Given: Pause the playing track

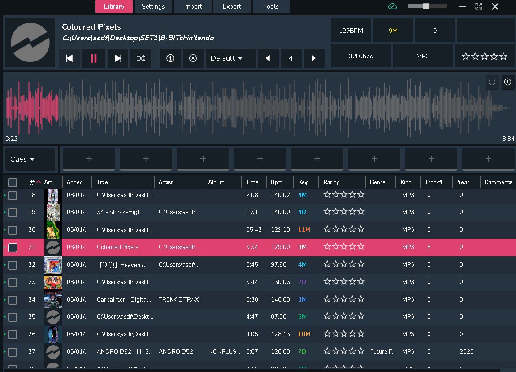Looking at the screenshot, I should click(94, 58).
